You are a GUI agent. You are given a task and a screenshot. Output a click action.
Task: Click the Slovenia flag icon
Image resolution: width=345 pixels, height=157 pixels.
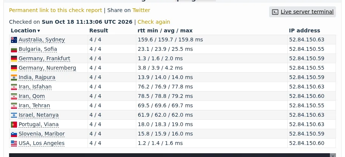point(14,134)
